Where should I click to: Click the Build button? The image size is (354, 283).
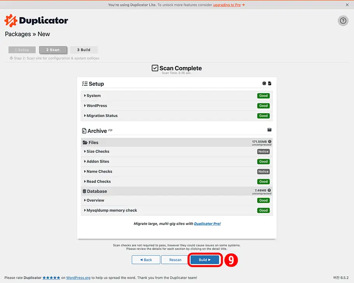click(x=205, y=260)
